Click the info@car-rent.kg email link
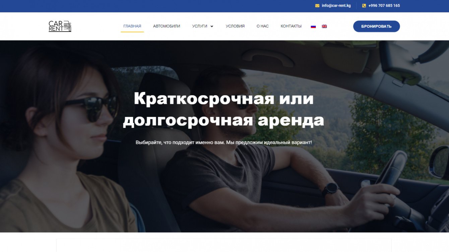The width and height of the screenshot is (449, 252). point(336,6)
